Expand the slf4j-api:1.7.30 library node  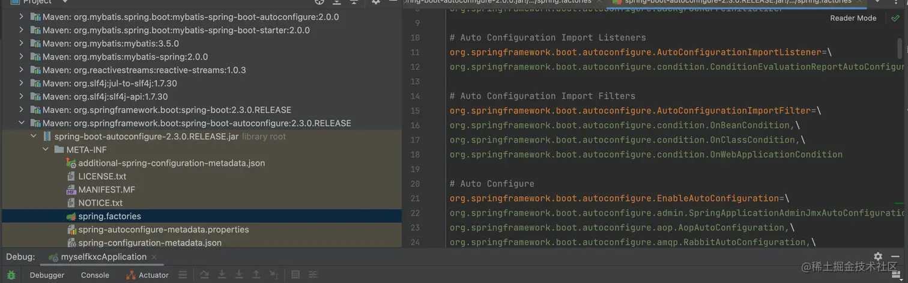(x=21, y=96)
